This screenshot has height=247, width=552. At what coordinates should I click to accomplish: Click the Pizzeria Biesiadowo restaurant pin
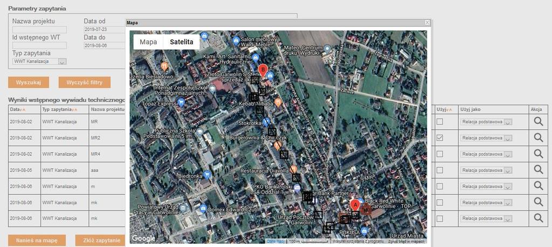pyautogui.click(x=164, y=66)
